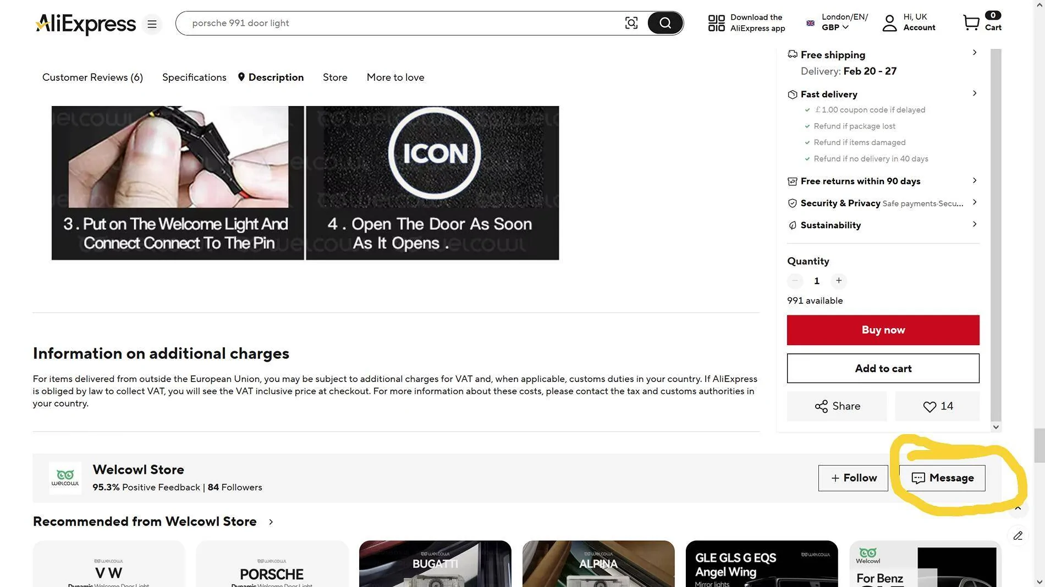Switch to Customer Reviews (6) tab
Screen dimensions: 1045x587
(92, 77)
